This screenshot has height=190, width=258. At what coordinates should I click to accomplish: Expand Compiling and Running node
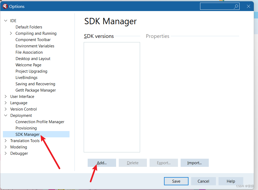coord(11,33)
